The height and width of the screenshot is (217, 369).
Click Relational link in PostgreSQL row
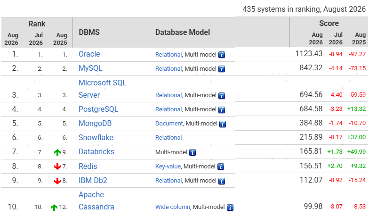168,109
